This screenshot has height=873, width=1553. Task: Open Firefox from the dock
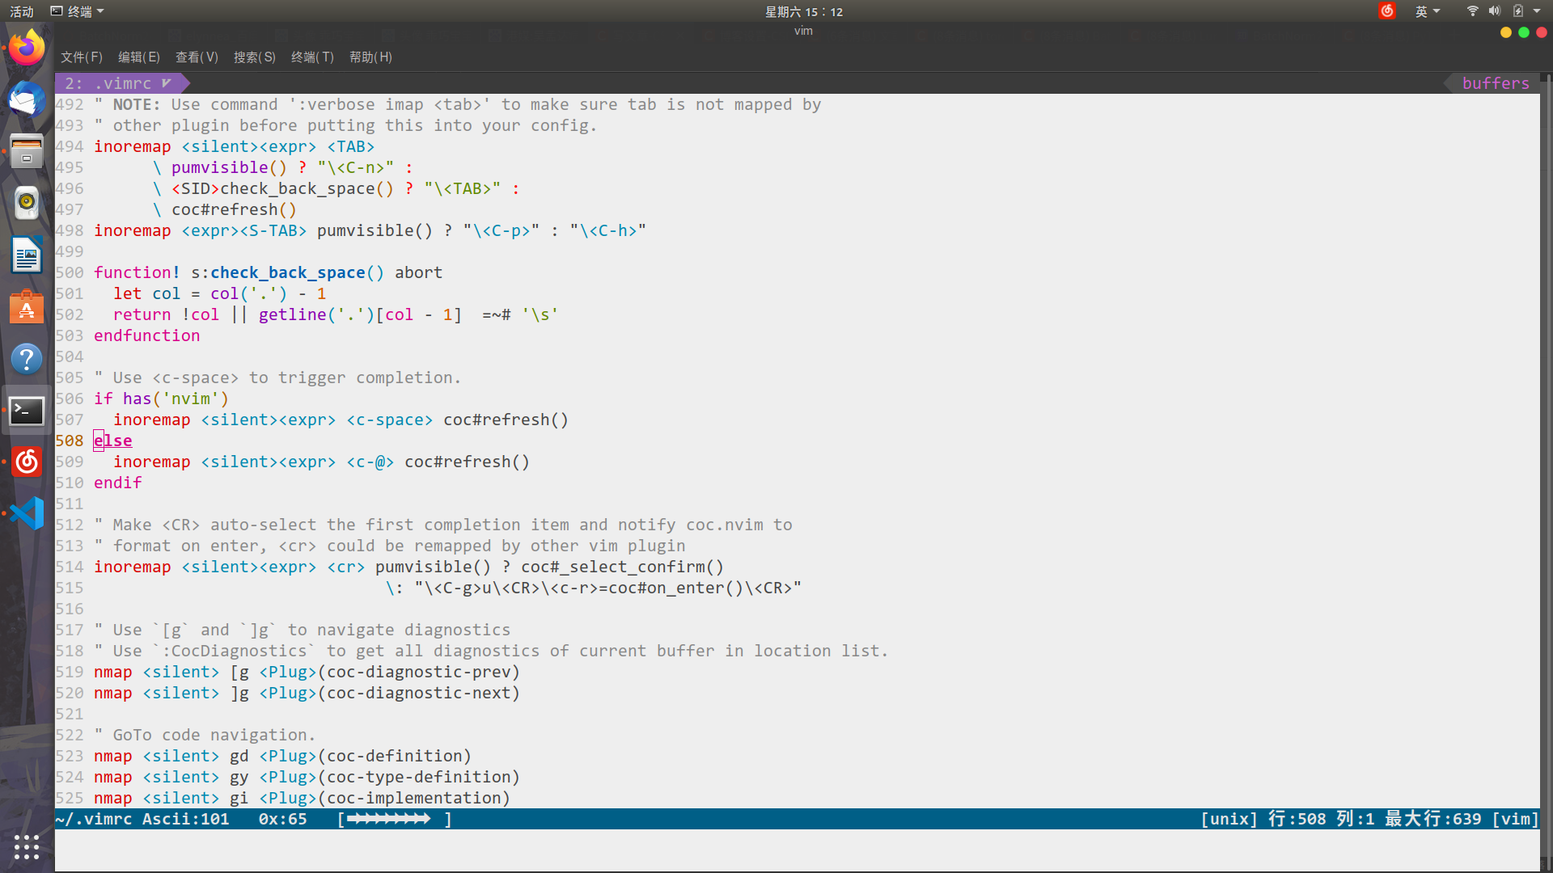coord(27,48)
